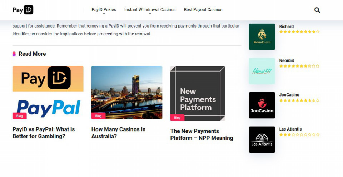
Task: Open Instant Withdrawal Casinos menu item
Action: pos(150,10)
